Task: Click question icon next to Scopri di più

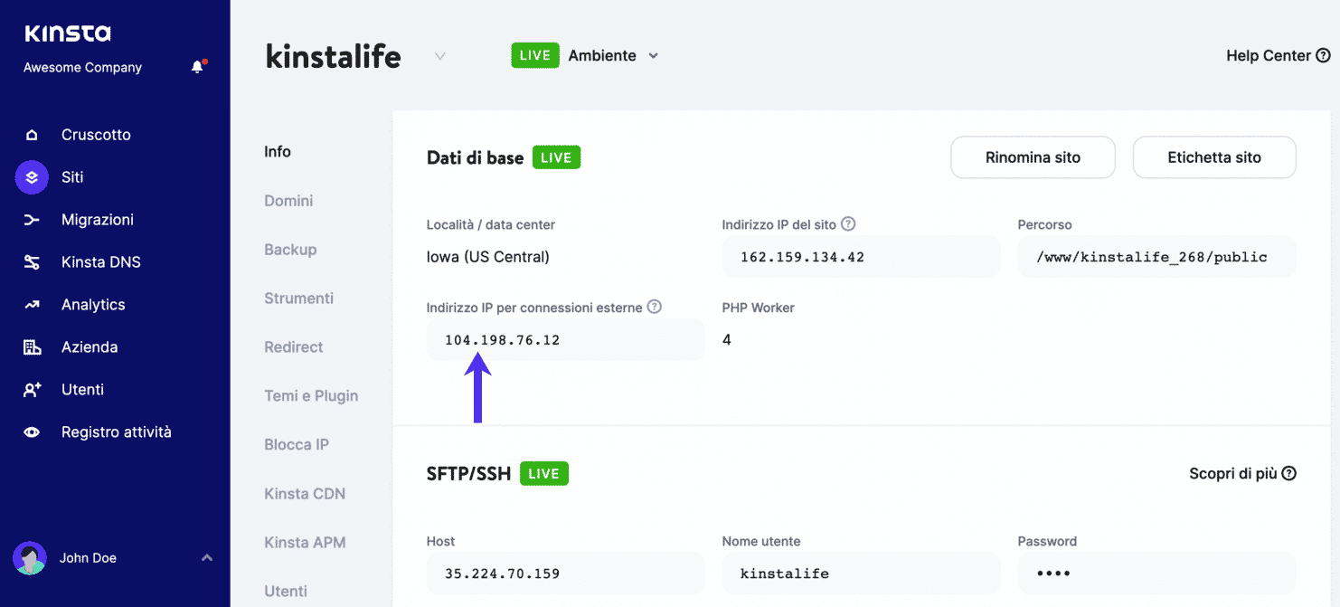Action: coord(1290,474)
